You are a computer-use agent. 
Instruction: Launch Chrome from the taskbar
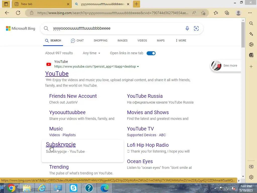coord(11,188)
